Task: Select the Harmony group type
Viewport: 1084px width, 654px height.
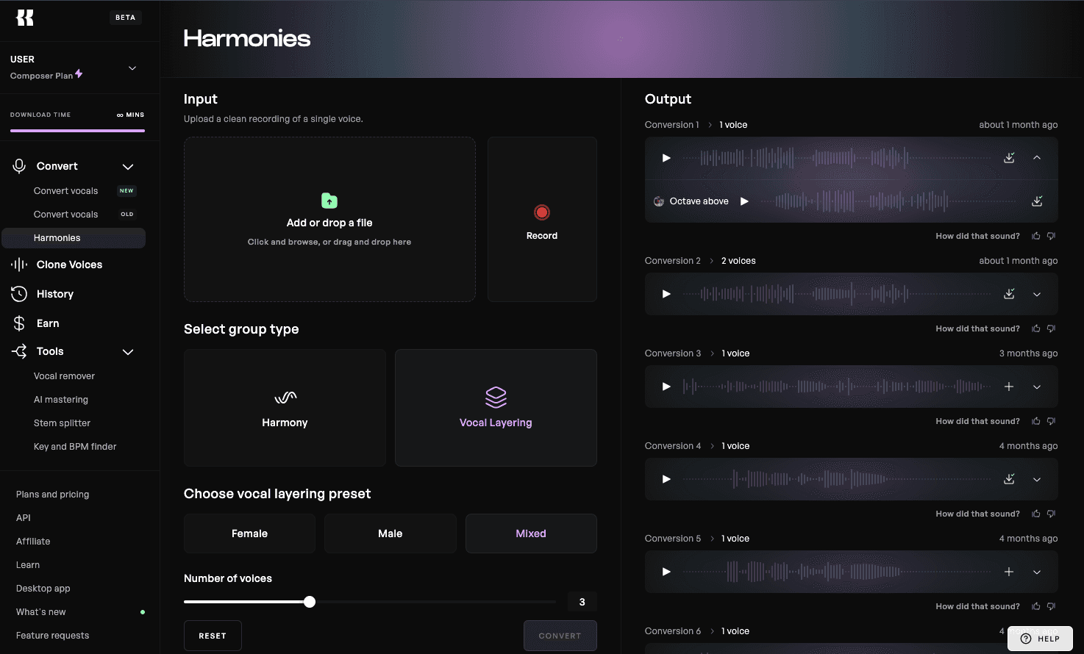Action: pyautogui.click(x=285, y=408)
